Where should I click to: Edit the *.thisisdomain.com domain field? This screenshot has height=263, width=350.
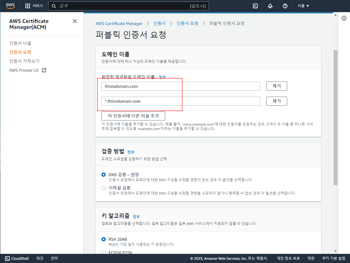181,101
